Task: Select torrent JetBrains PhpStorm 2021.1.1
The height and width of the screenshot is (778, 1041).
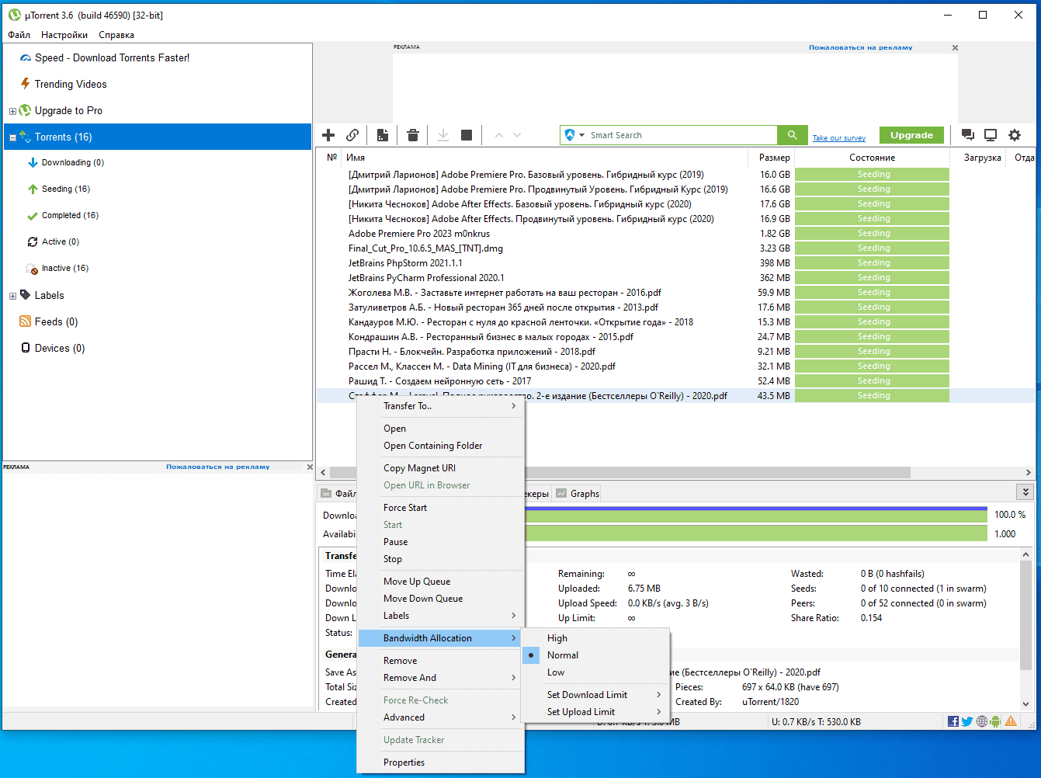Action: coord(405,263)
